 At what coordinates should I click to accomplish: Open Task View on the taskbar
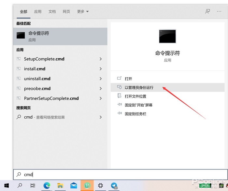pos(33,185)
